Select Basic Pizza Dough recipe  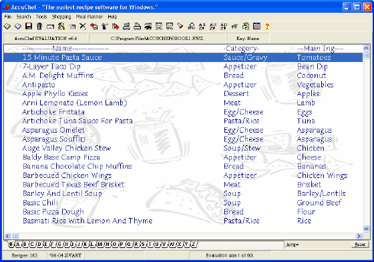183,211
